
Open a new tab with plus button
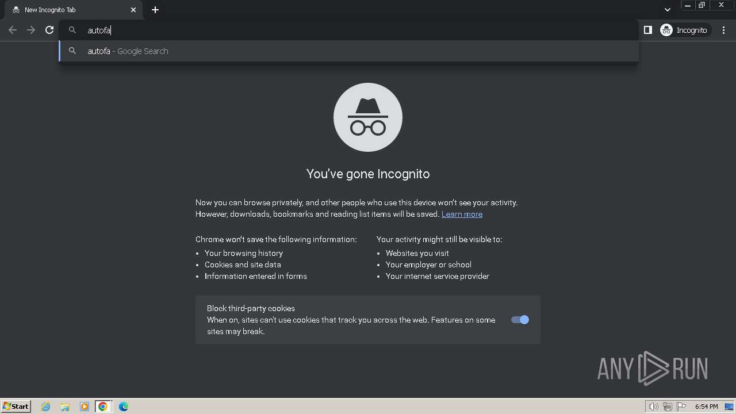click(x=155, y=10)
